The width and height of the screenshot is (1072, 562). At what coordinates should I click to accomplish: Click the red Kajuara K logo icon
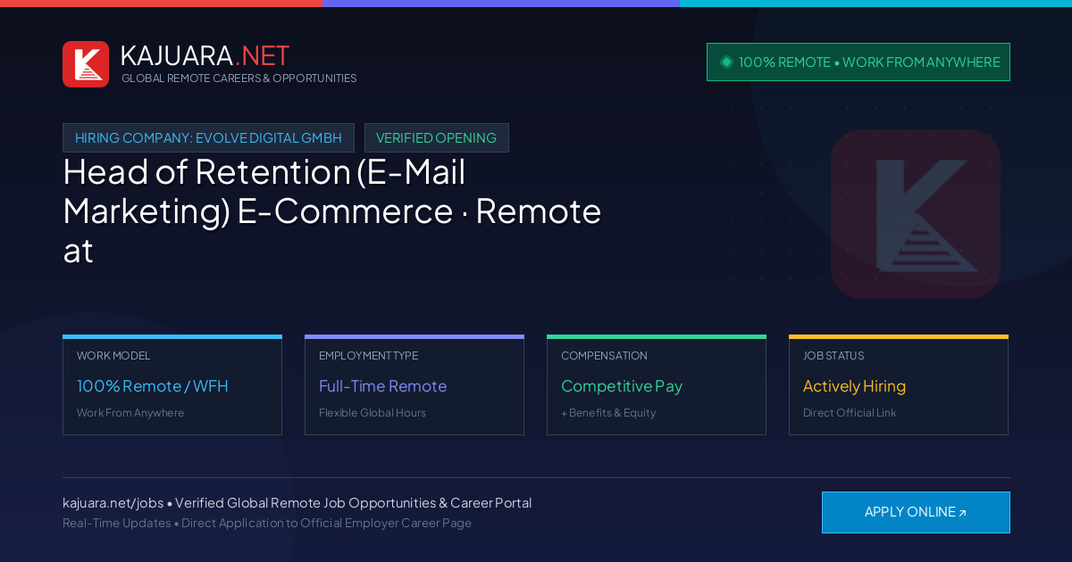tap(86, 64)
